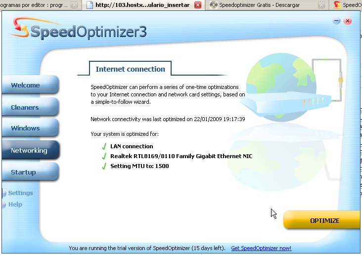Image resolution: width=362 pixels, height=255 pixels.
Task: Click the trial version notice text
Action: 147,248
